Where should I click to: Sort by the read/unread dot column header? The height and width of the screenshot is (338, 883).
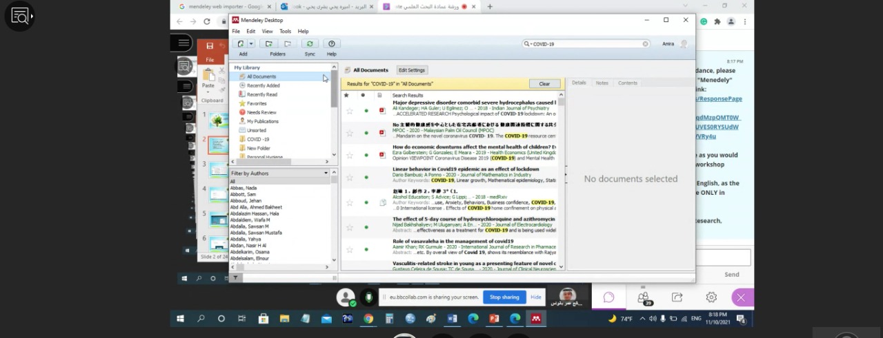(x=363, y=95)
